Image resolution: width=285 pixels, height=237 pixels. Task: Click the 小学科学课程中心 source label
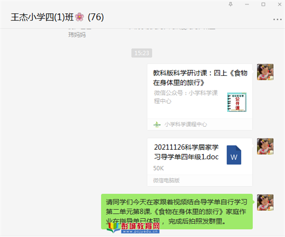(186, 124)
